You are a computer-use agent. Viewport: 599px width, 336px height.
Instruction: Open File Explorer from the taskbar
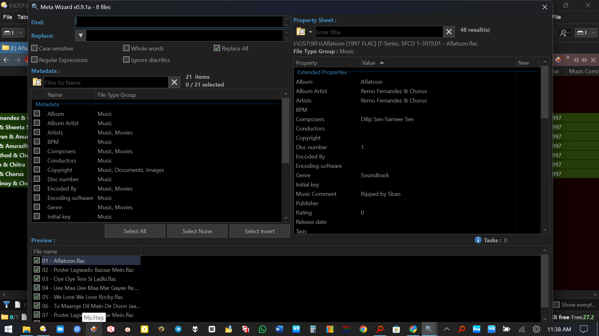click(27, 329)
